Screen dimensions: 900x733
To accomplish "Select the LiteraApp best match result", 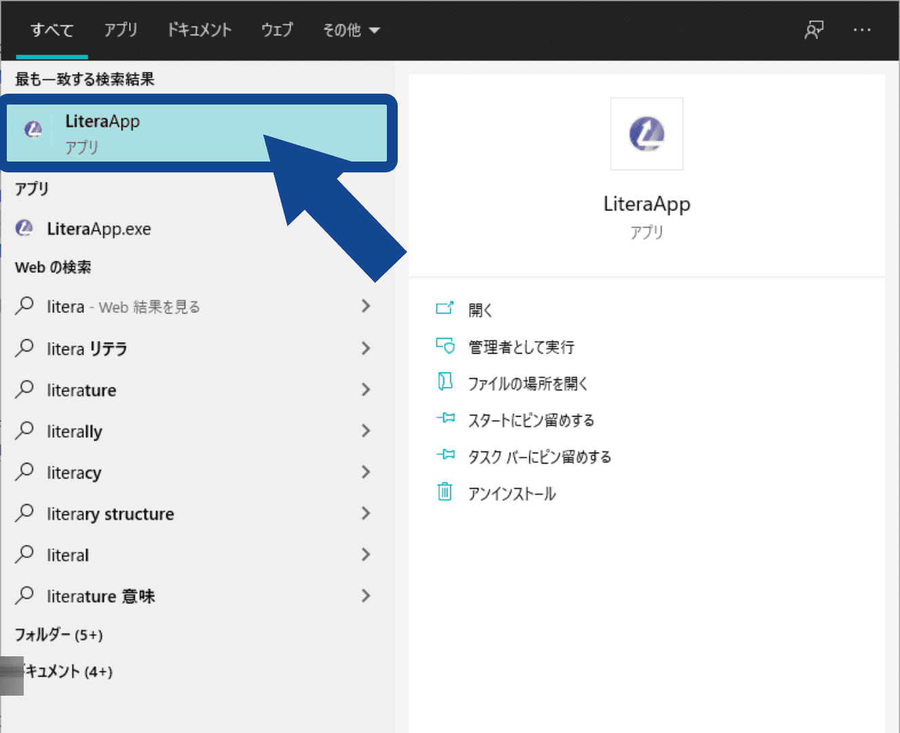I will 197,133.
